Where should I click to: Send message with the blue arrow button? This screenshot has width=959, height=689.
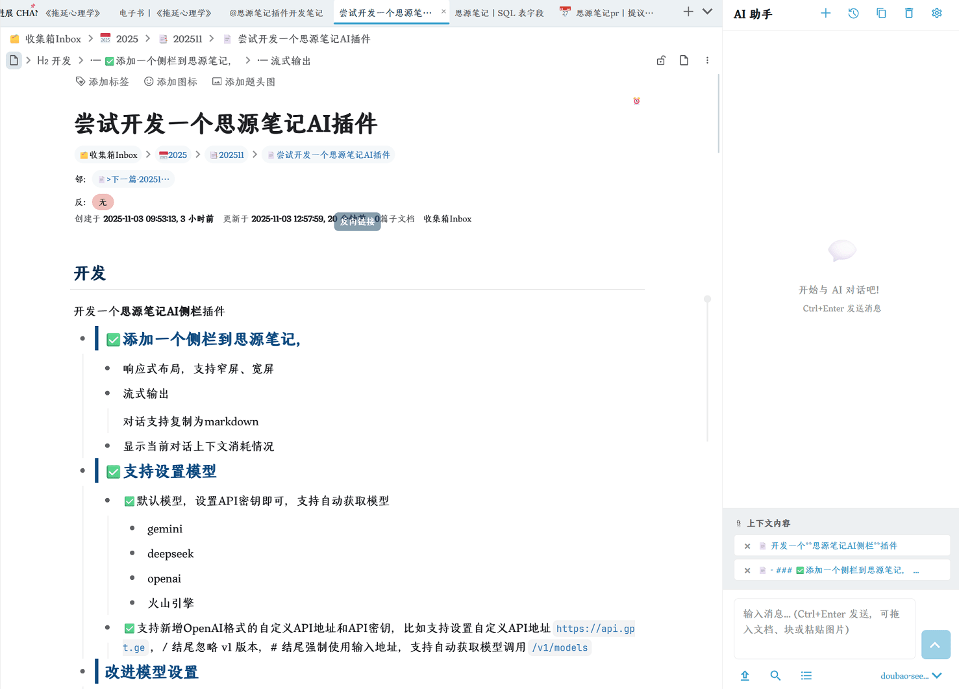tap(935, 644)
